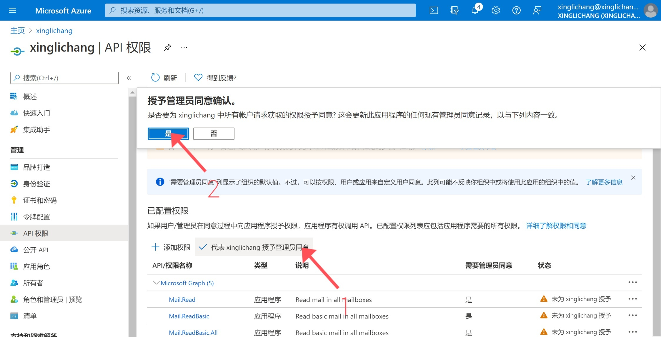
Task: Decline admin consent with 否 button
Action: [x=214, y=134]
